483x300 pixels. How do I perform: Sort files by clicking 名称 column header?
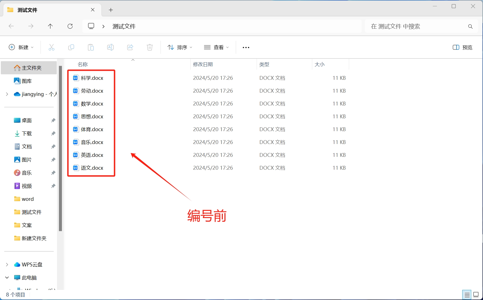point(82,64)
